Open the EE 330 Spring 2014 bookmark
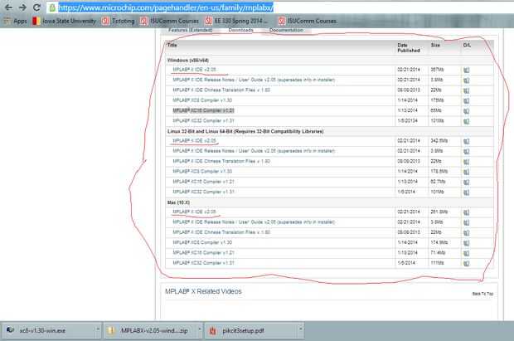This screenshot has width=514, height=341. click(236, 21)
